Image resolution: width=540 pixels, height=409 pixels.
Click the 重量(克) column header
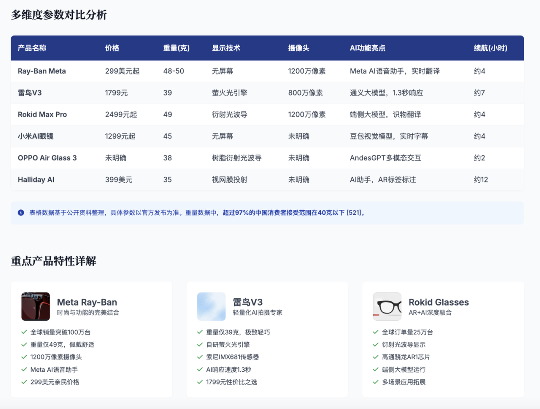tap(176, 48)
